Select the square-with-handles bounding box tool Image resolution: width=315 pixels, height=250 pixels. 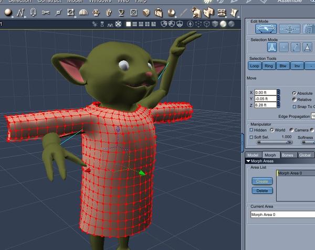click(70, 13)
